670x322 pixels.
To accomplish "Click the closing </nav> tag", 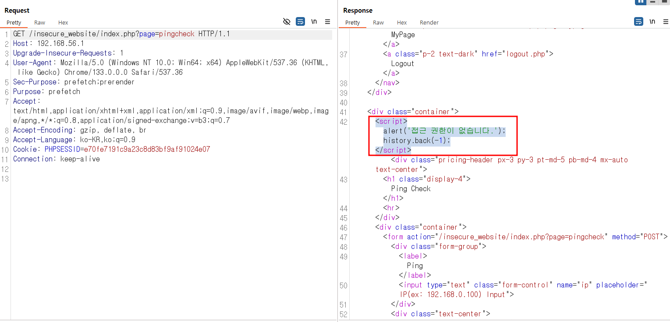I will pos(387,83).
